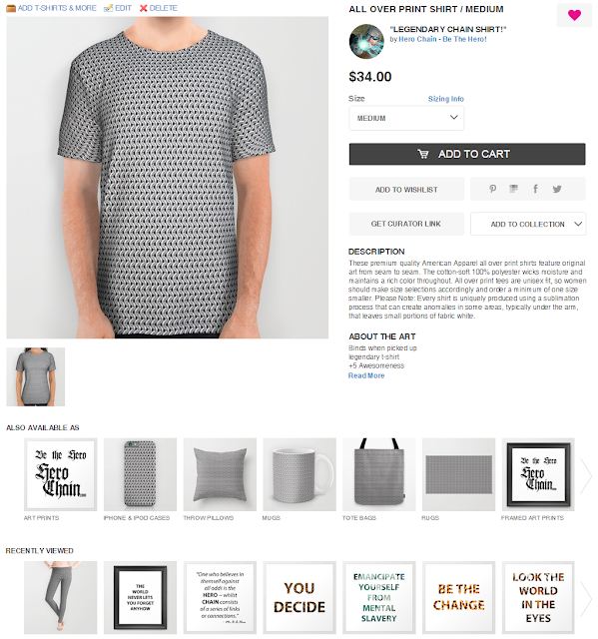
Task: Show next Also Available As items
Action: [586, 475]
